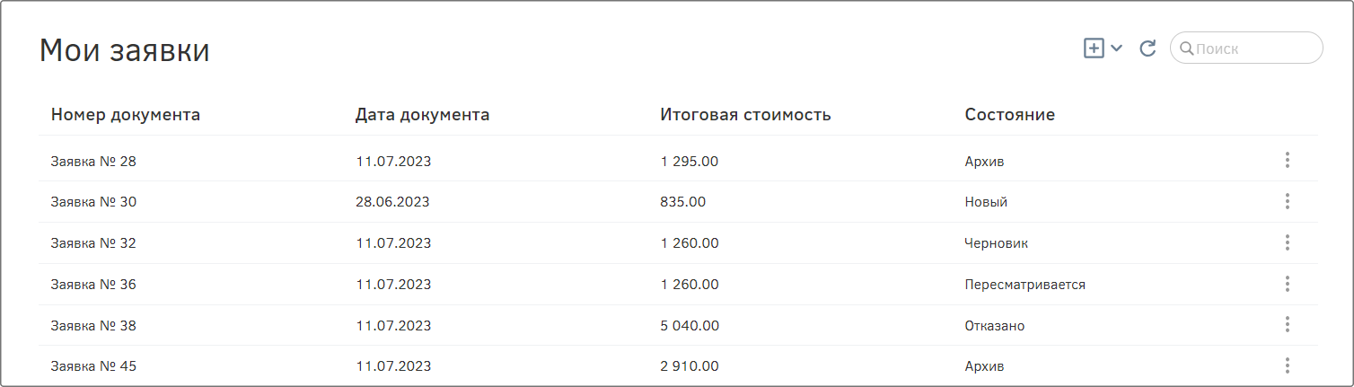This screenshot has width=1354, height=387.
Task: Open the three-dot menu for Заявка № 45
Action: pos(1288,365)
